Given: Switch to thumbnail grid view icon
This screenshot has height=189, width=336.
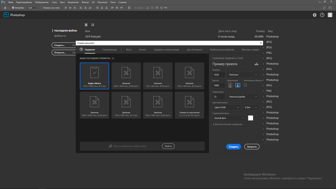Looking at the screenshot, I should [93, 25].
